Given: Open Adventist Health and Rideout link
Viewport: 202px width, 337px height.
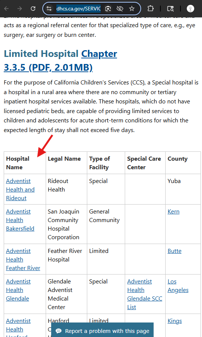Looking at the screenshot, I should [20, 190].
